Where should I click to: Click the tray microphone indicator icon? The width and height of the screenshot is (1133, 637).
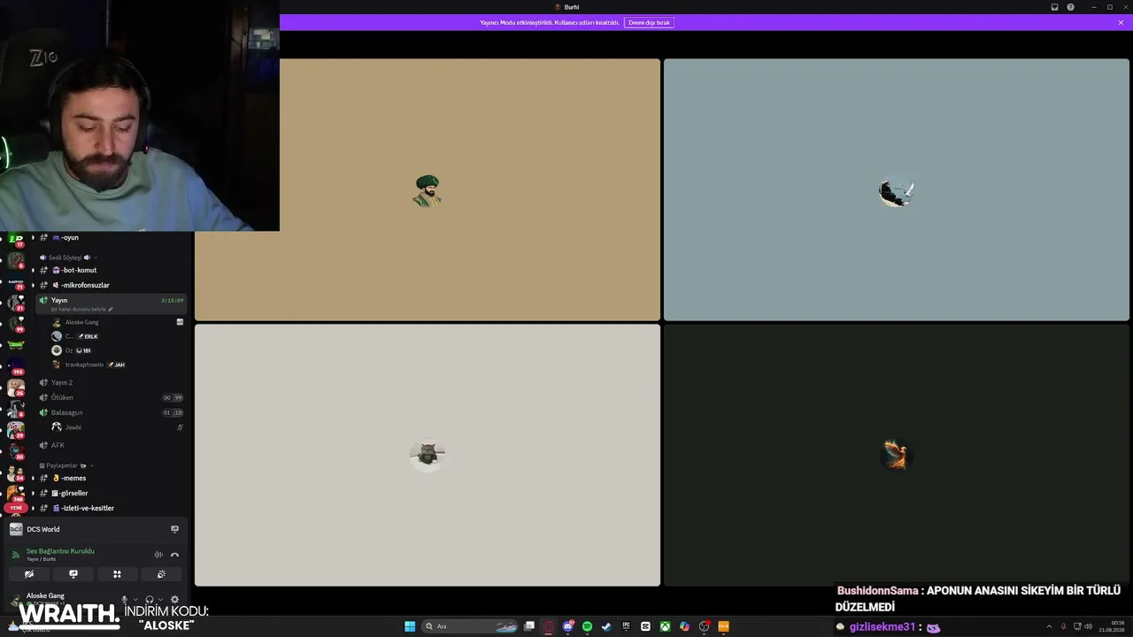1063,626
